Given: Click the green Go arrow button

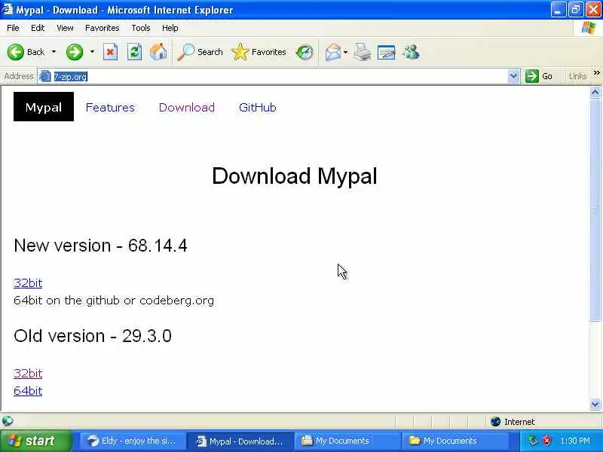Looking at the screenshot, I should click(532, 76).
